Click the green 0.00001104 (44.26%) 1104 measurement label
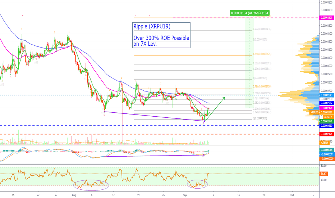Image resolution: width=335 pixels, height=198 pixels. click(249, 13)
